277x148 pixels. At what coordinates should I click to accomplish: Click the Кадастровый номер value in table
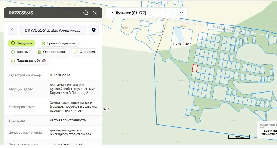click(60, 75)
